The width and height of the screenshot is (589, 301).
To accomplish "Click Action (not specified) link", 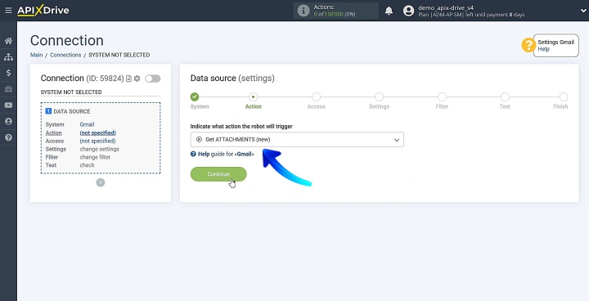I will click(97, 133).
